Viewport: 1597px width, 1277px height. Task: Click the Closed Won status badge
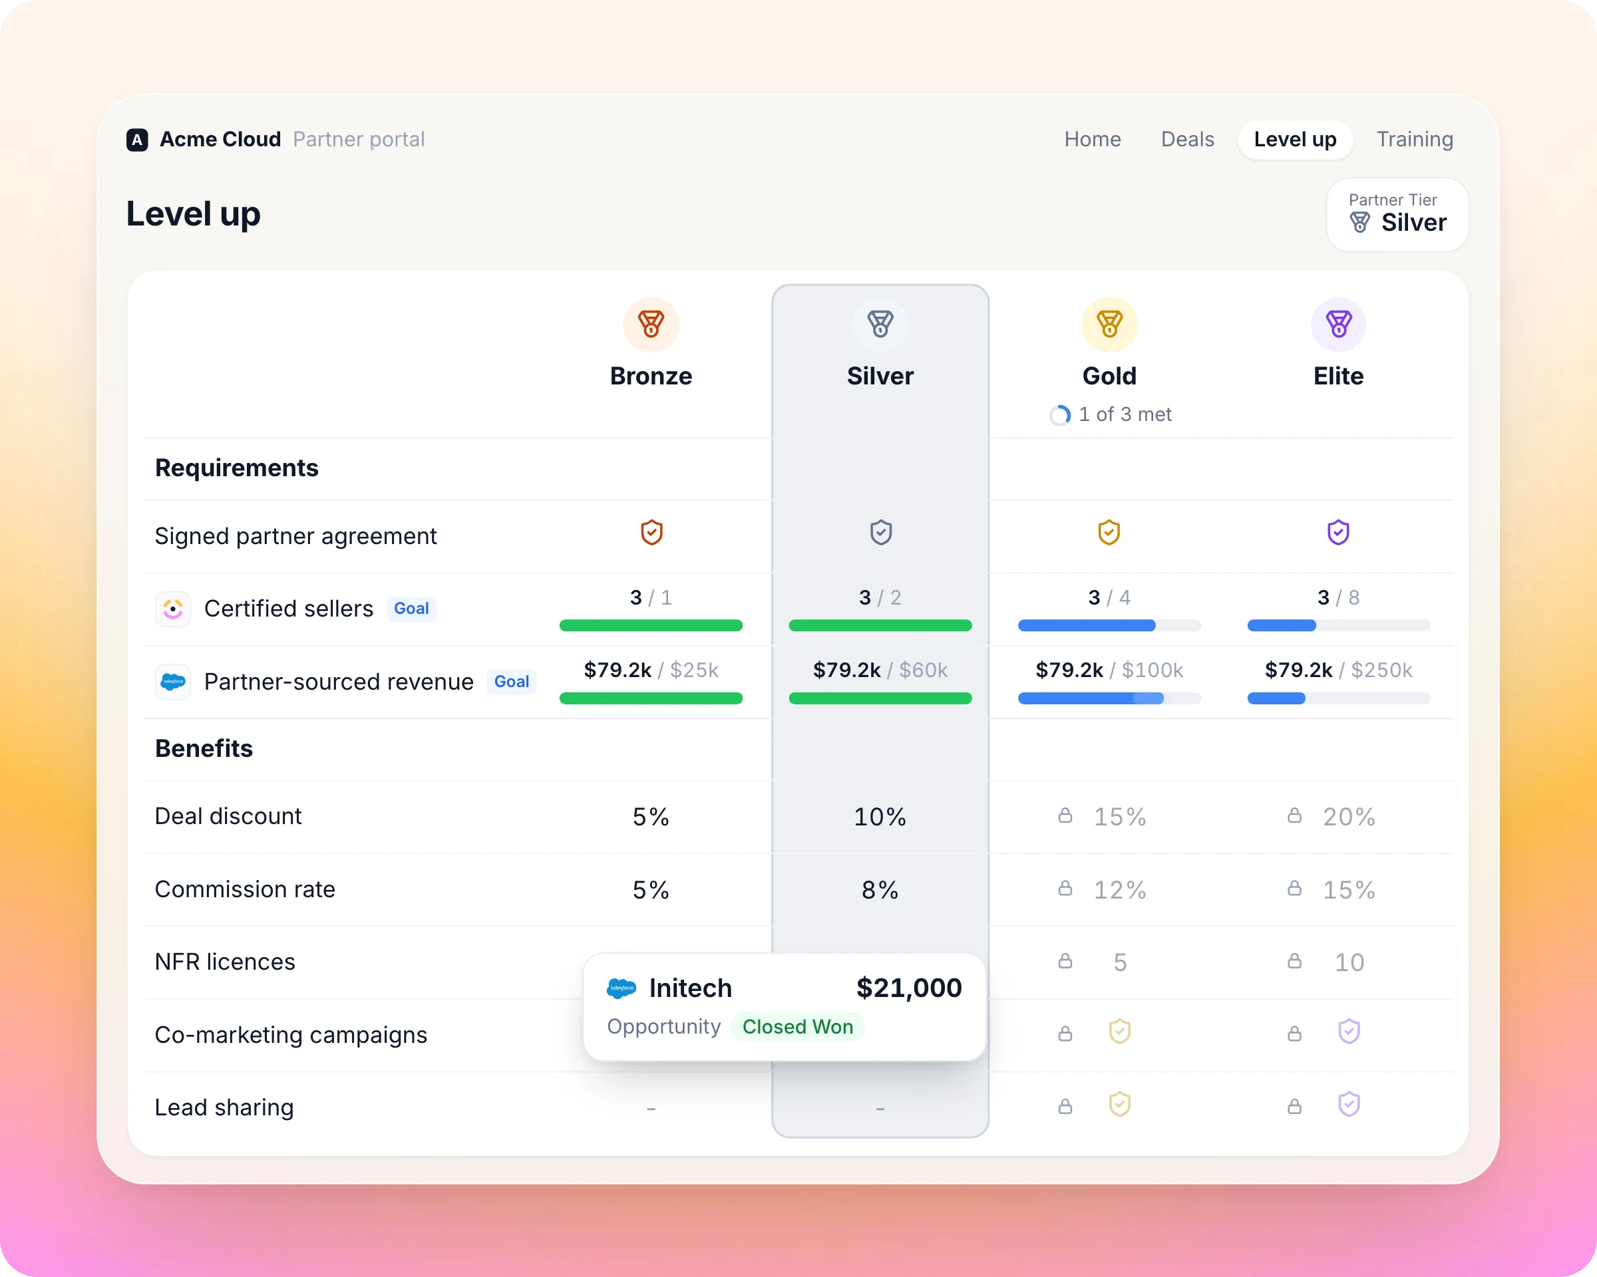(798, 1027)
